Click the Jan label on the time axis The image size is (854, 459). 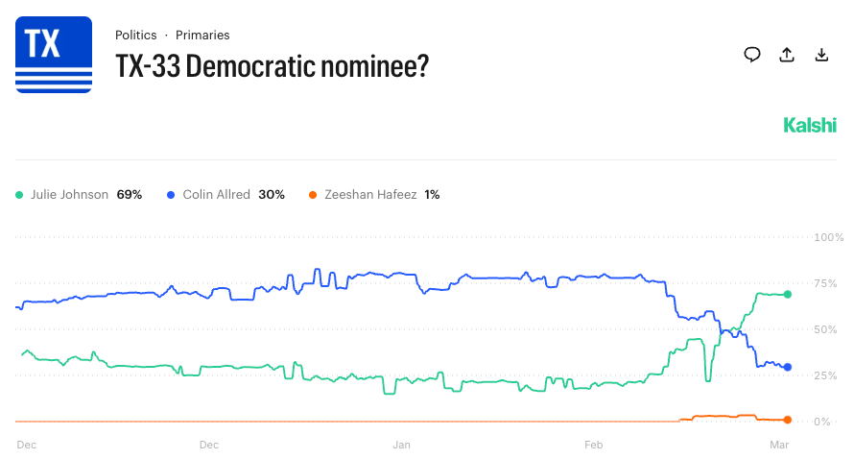point(401,445)
